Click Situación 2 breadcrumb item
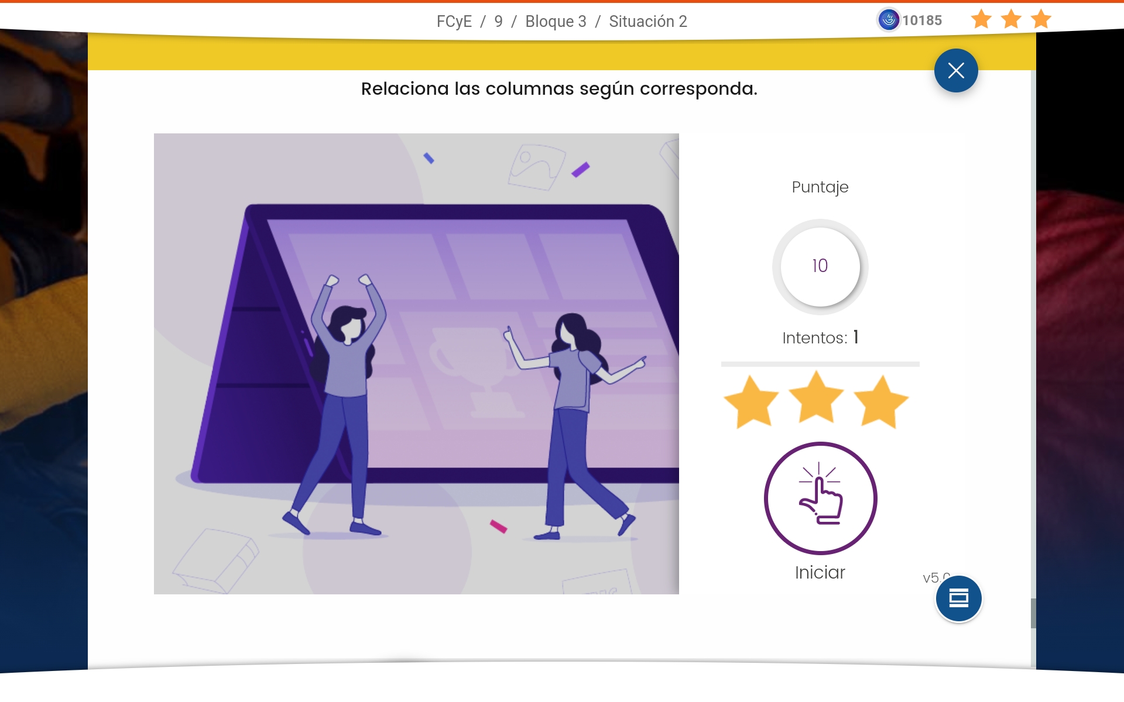1124x702 pixels. coord(647,22)
